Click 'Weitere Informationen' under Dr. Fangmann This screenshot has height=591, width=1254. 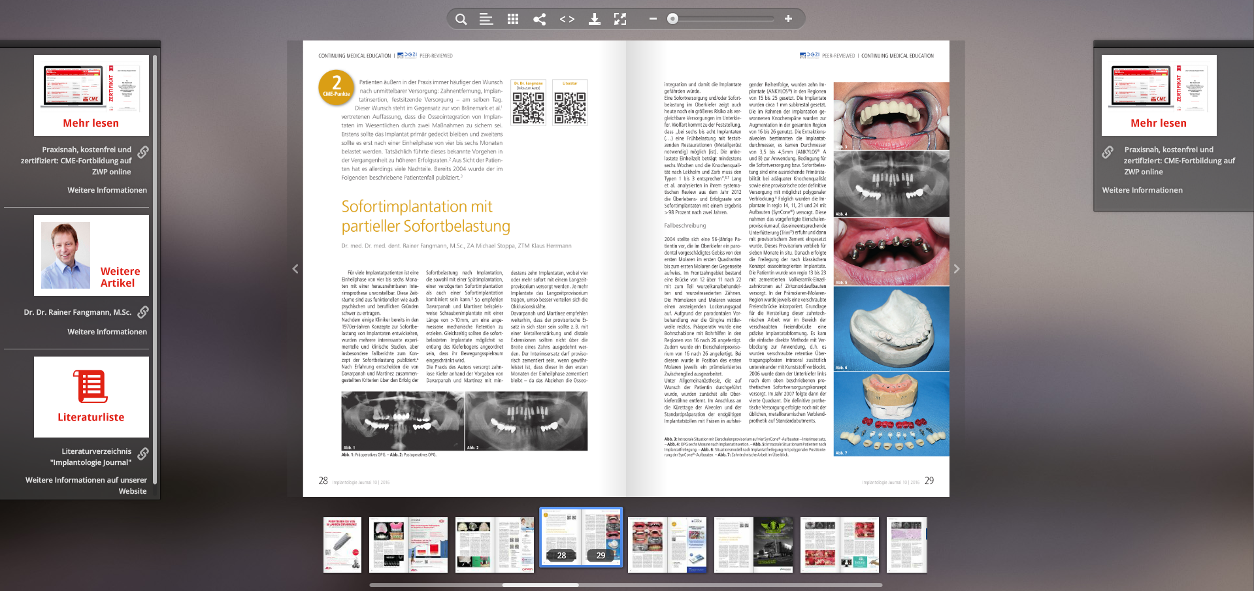[107, 332]
